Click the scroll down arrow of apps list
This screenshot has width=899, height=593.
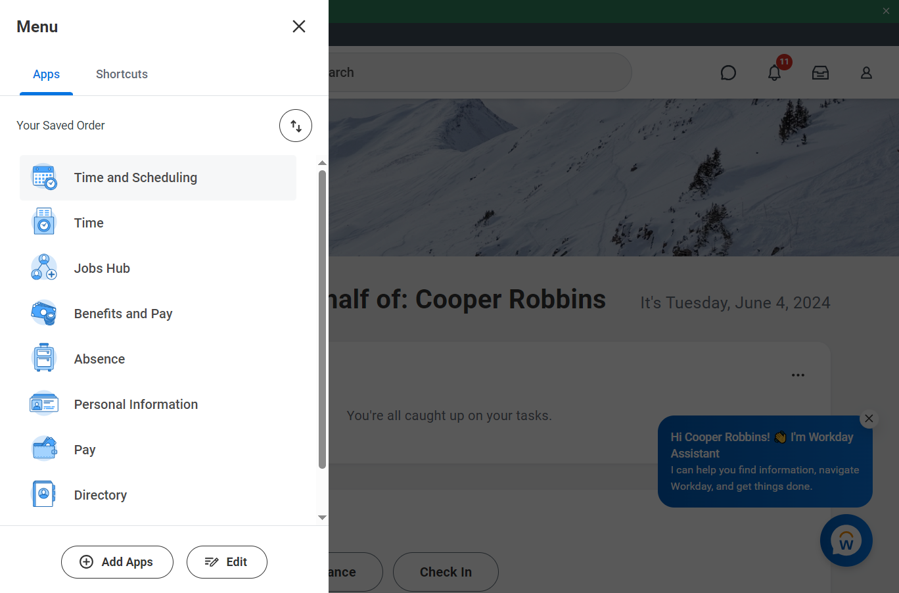coord(322,518)
